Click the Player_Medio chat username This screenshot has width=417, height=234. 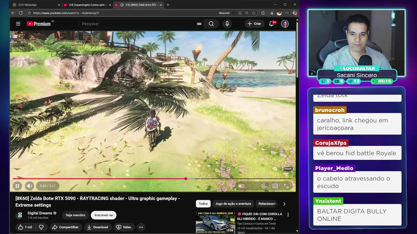[x=334, y=168]
